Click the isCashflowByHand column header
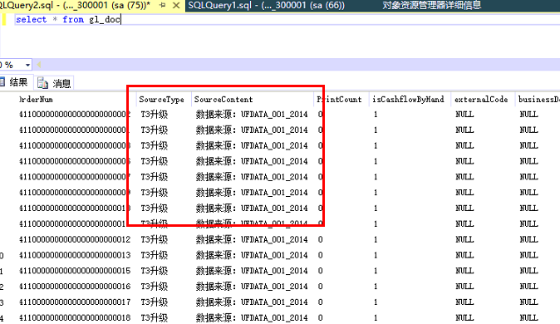 408,100
